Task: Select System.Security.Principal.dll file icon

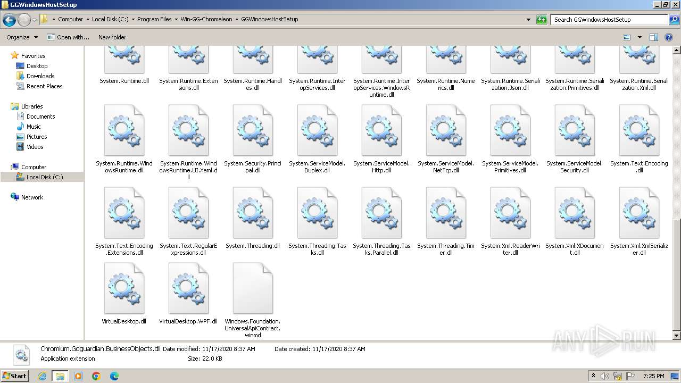Action: click(253, 130)
